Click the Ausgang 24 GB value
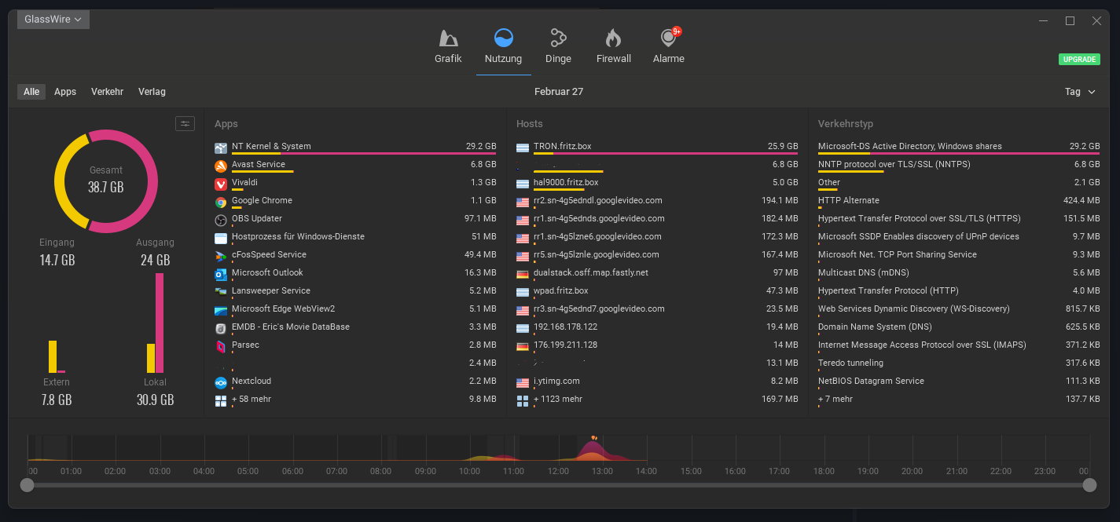This screenshot has width=1120, height=522. pos(155,260)
